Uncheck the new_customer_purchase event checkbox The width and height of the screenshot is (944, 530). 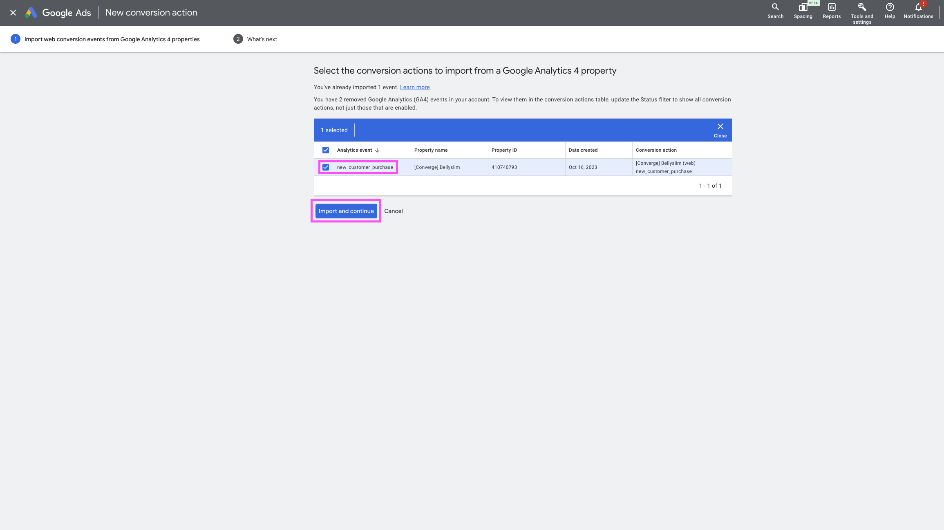tap(326, 167)
